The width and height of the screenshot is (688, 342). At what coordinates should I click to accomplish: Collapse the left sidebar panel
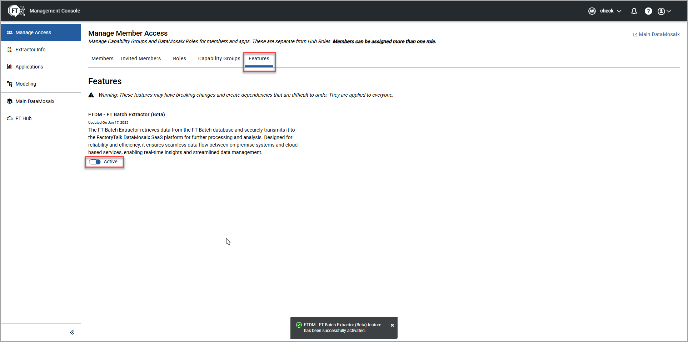72,332
